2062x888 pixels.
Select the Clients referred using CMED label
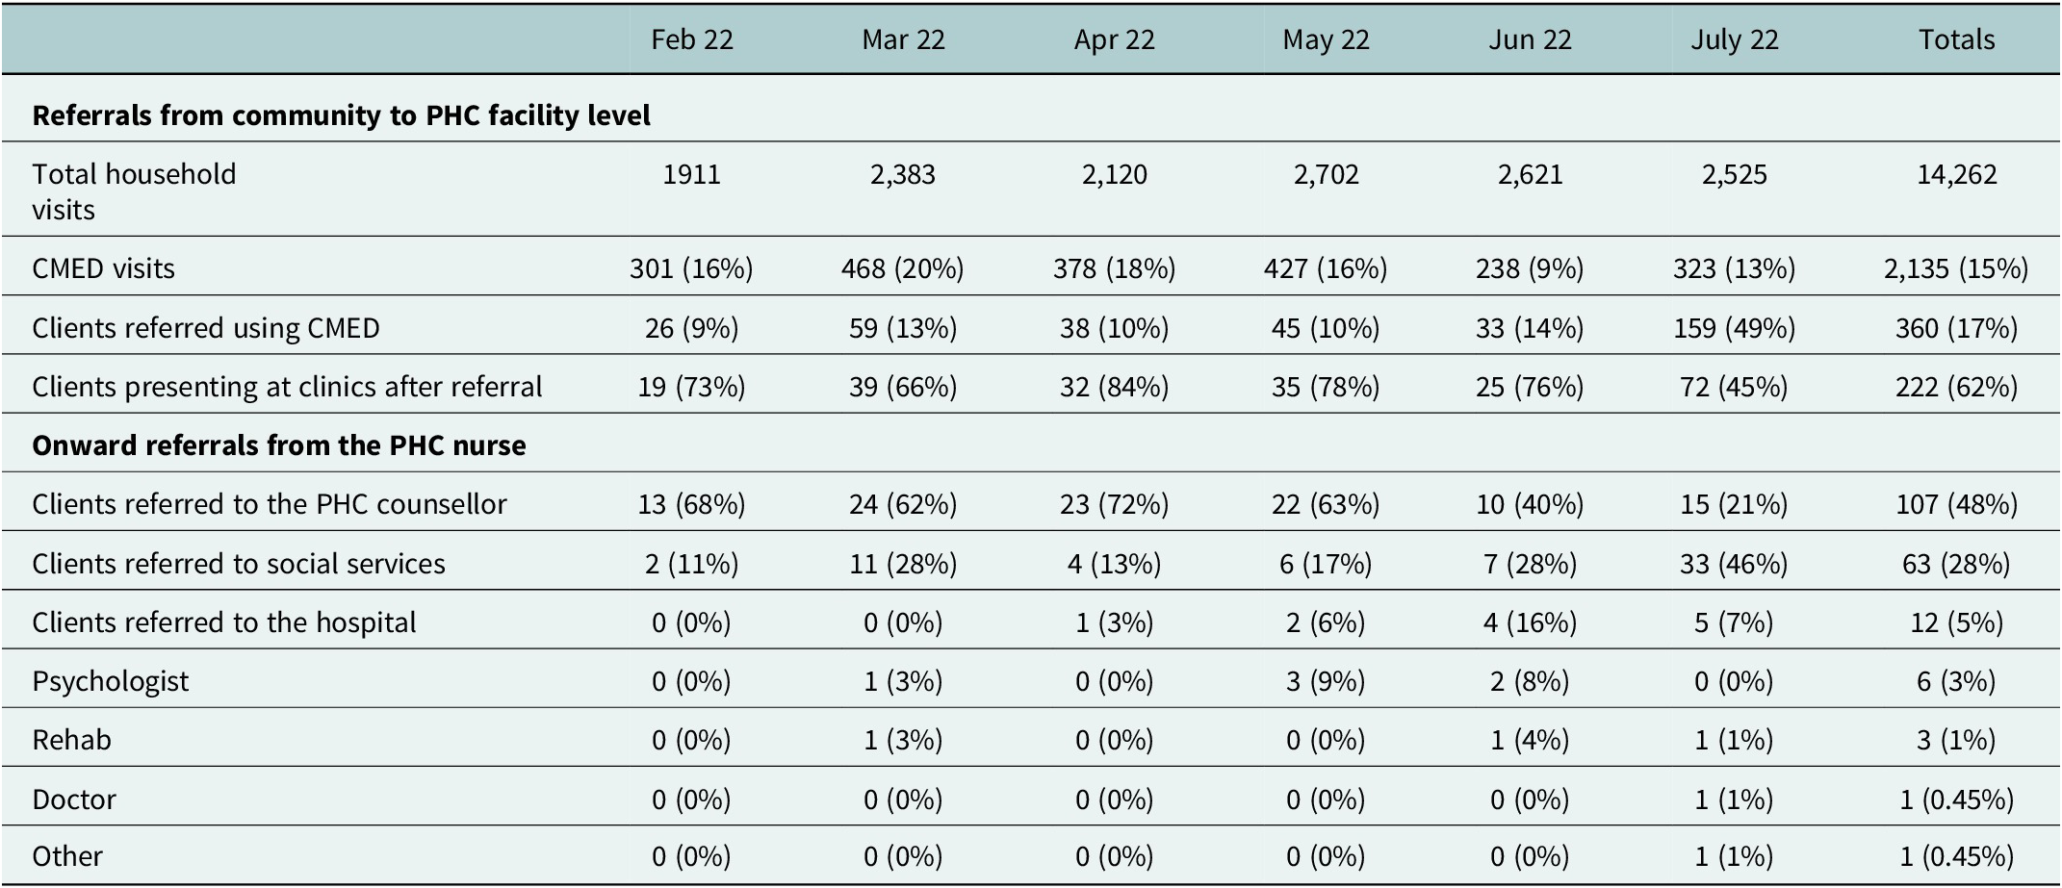tap(206, 328)
